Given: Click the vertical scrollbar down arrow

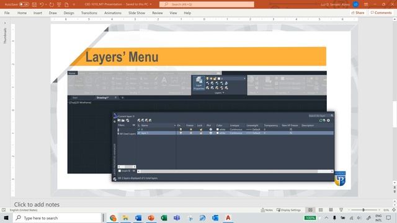Looking at the screenshot, I should pos(395,183).
